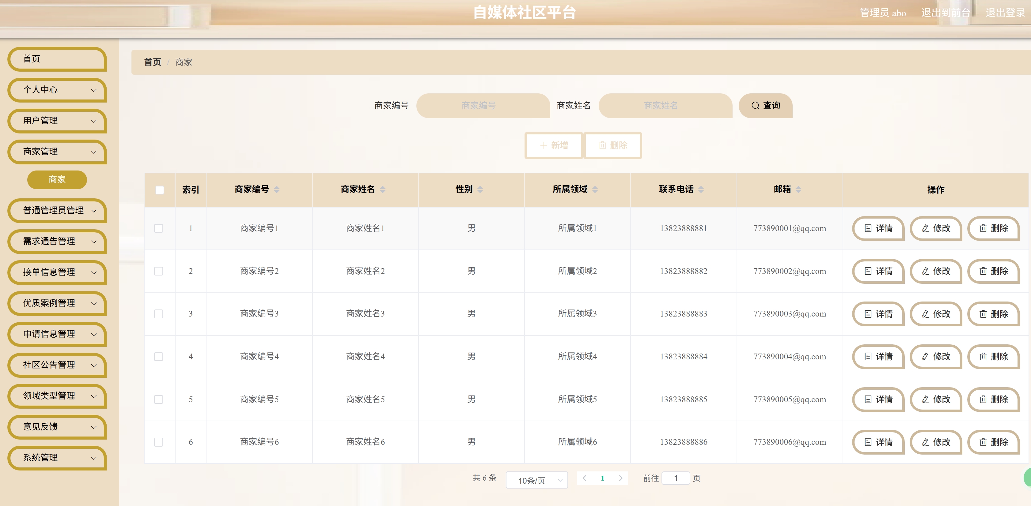Click 详情 document icon in row 1
Screen dimensions: 1031x506
coord(868,228)
